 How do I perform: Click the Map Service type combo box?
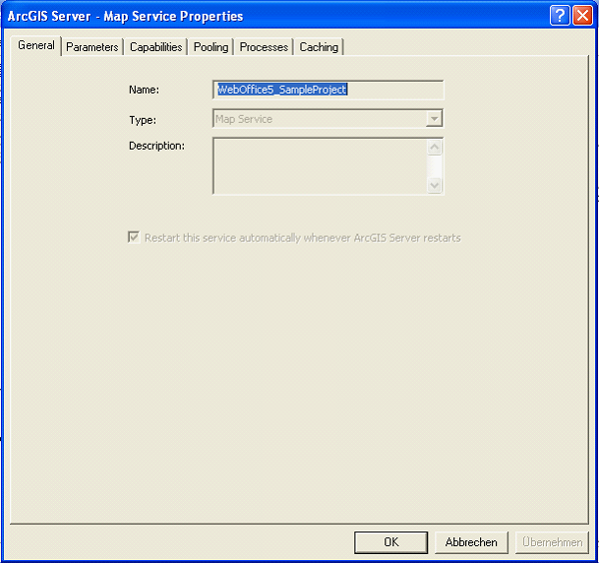(329, 119)
